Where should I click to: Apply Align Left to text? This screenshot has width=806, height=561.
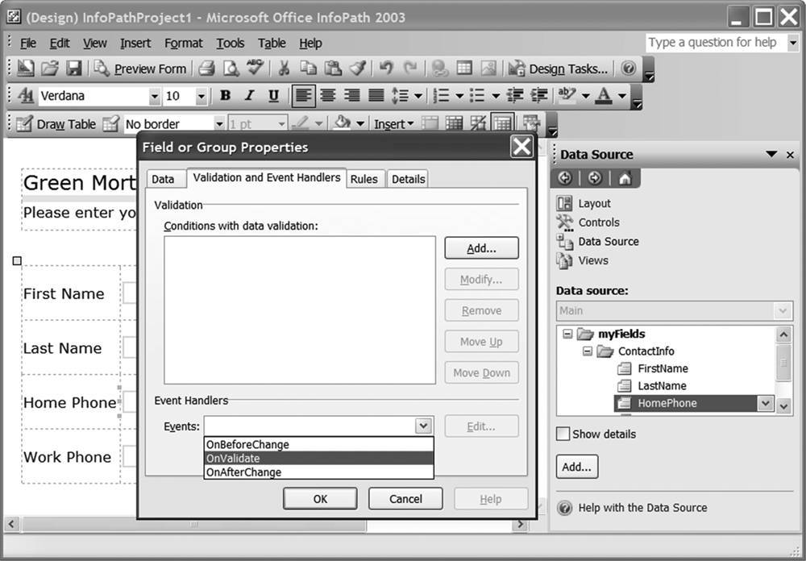[303, 96]
